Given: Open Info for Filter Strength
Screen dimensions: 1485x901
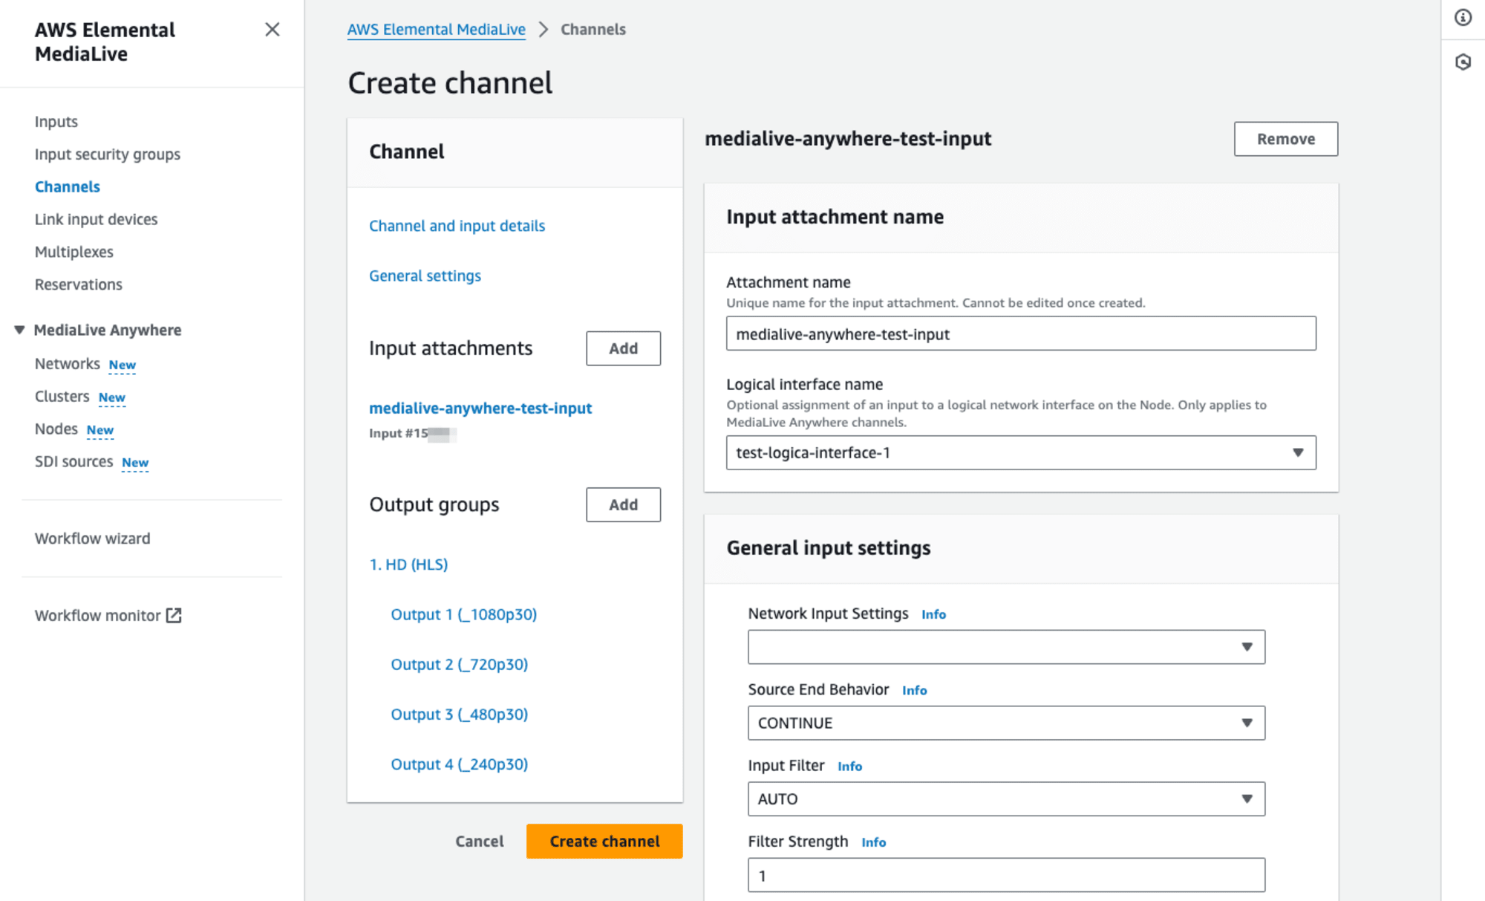Looking at the screenshot, I should click(874, 842).
